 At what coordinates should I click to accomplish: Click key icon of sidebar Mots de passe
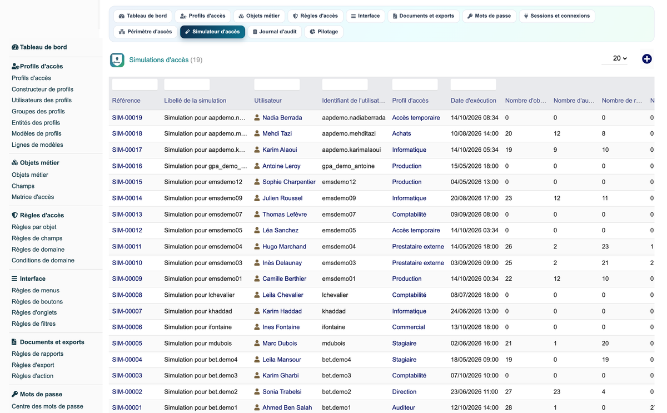click(15, 394)
